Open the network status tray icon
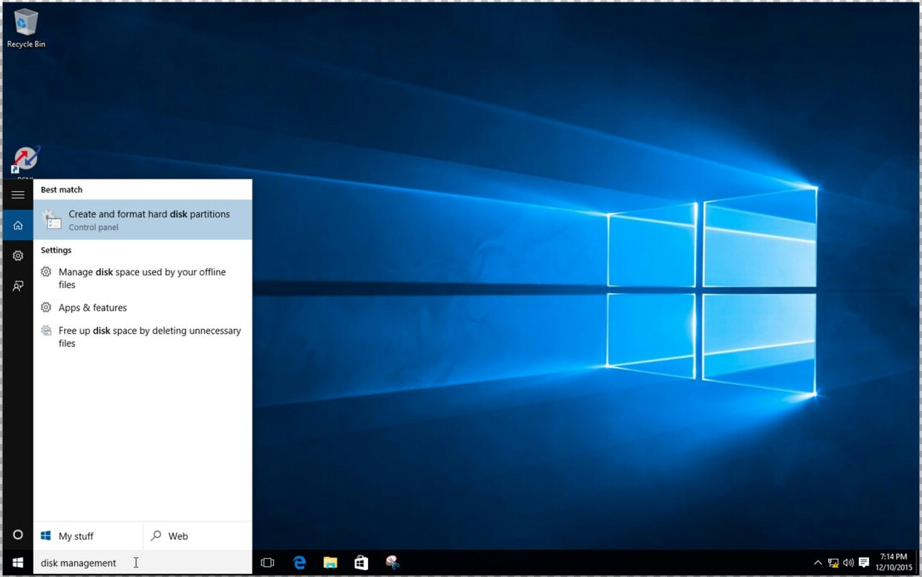Screen dimensions: 922x577 point(833,563)
